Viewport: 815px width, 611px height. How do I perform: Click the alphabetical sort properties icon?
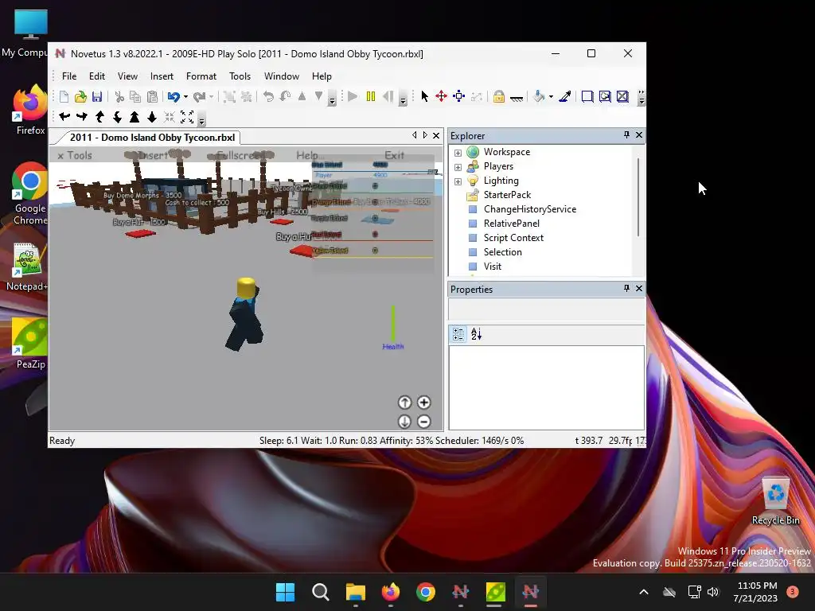click(476, 334)
